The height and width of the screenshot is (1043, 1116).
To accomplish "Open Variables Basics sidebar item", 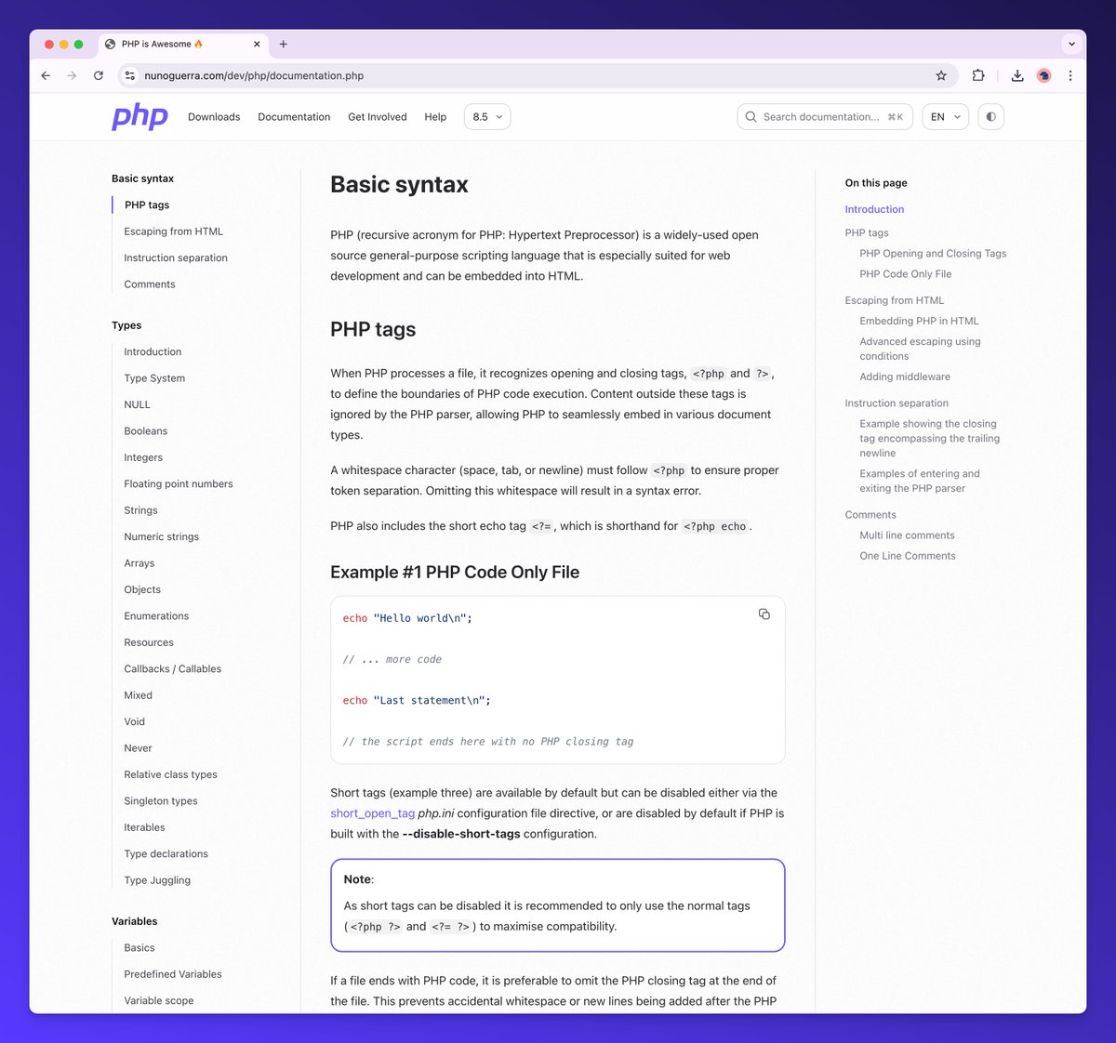I will [139, 948].
